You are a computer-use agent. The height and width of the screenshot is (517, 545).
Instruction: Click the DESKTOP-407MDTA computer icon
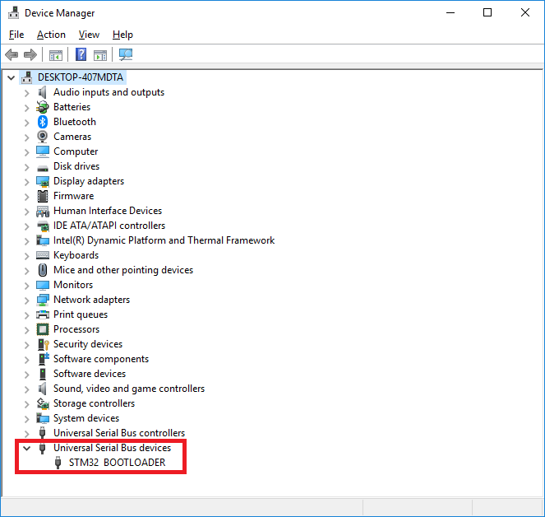point(27,77)
